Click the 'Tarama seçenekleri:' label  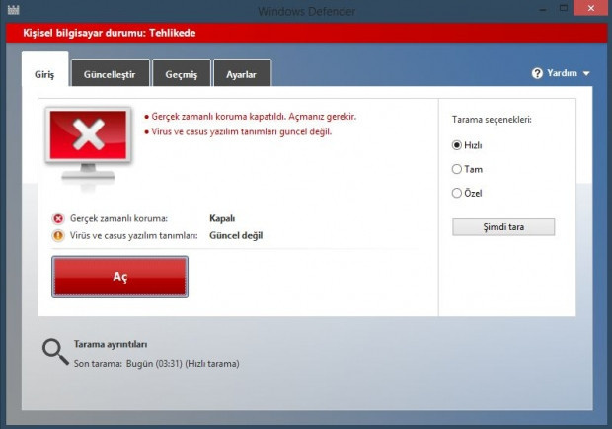[x=492, y=120]
